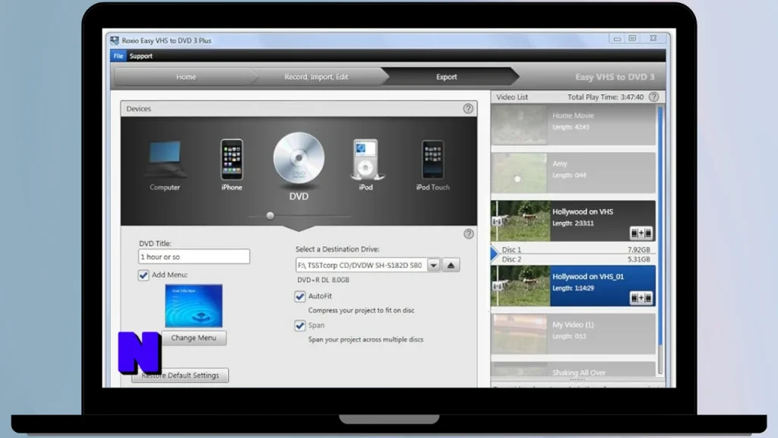Click the Roxio app icon in title bar
778x438 pixels.
pos(115,40)
